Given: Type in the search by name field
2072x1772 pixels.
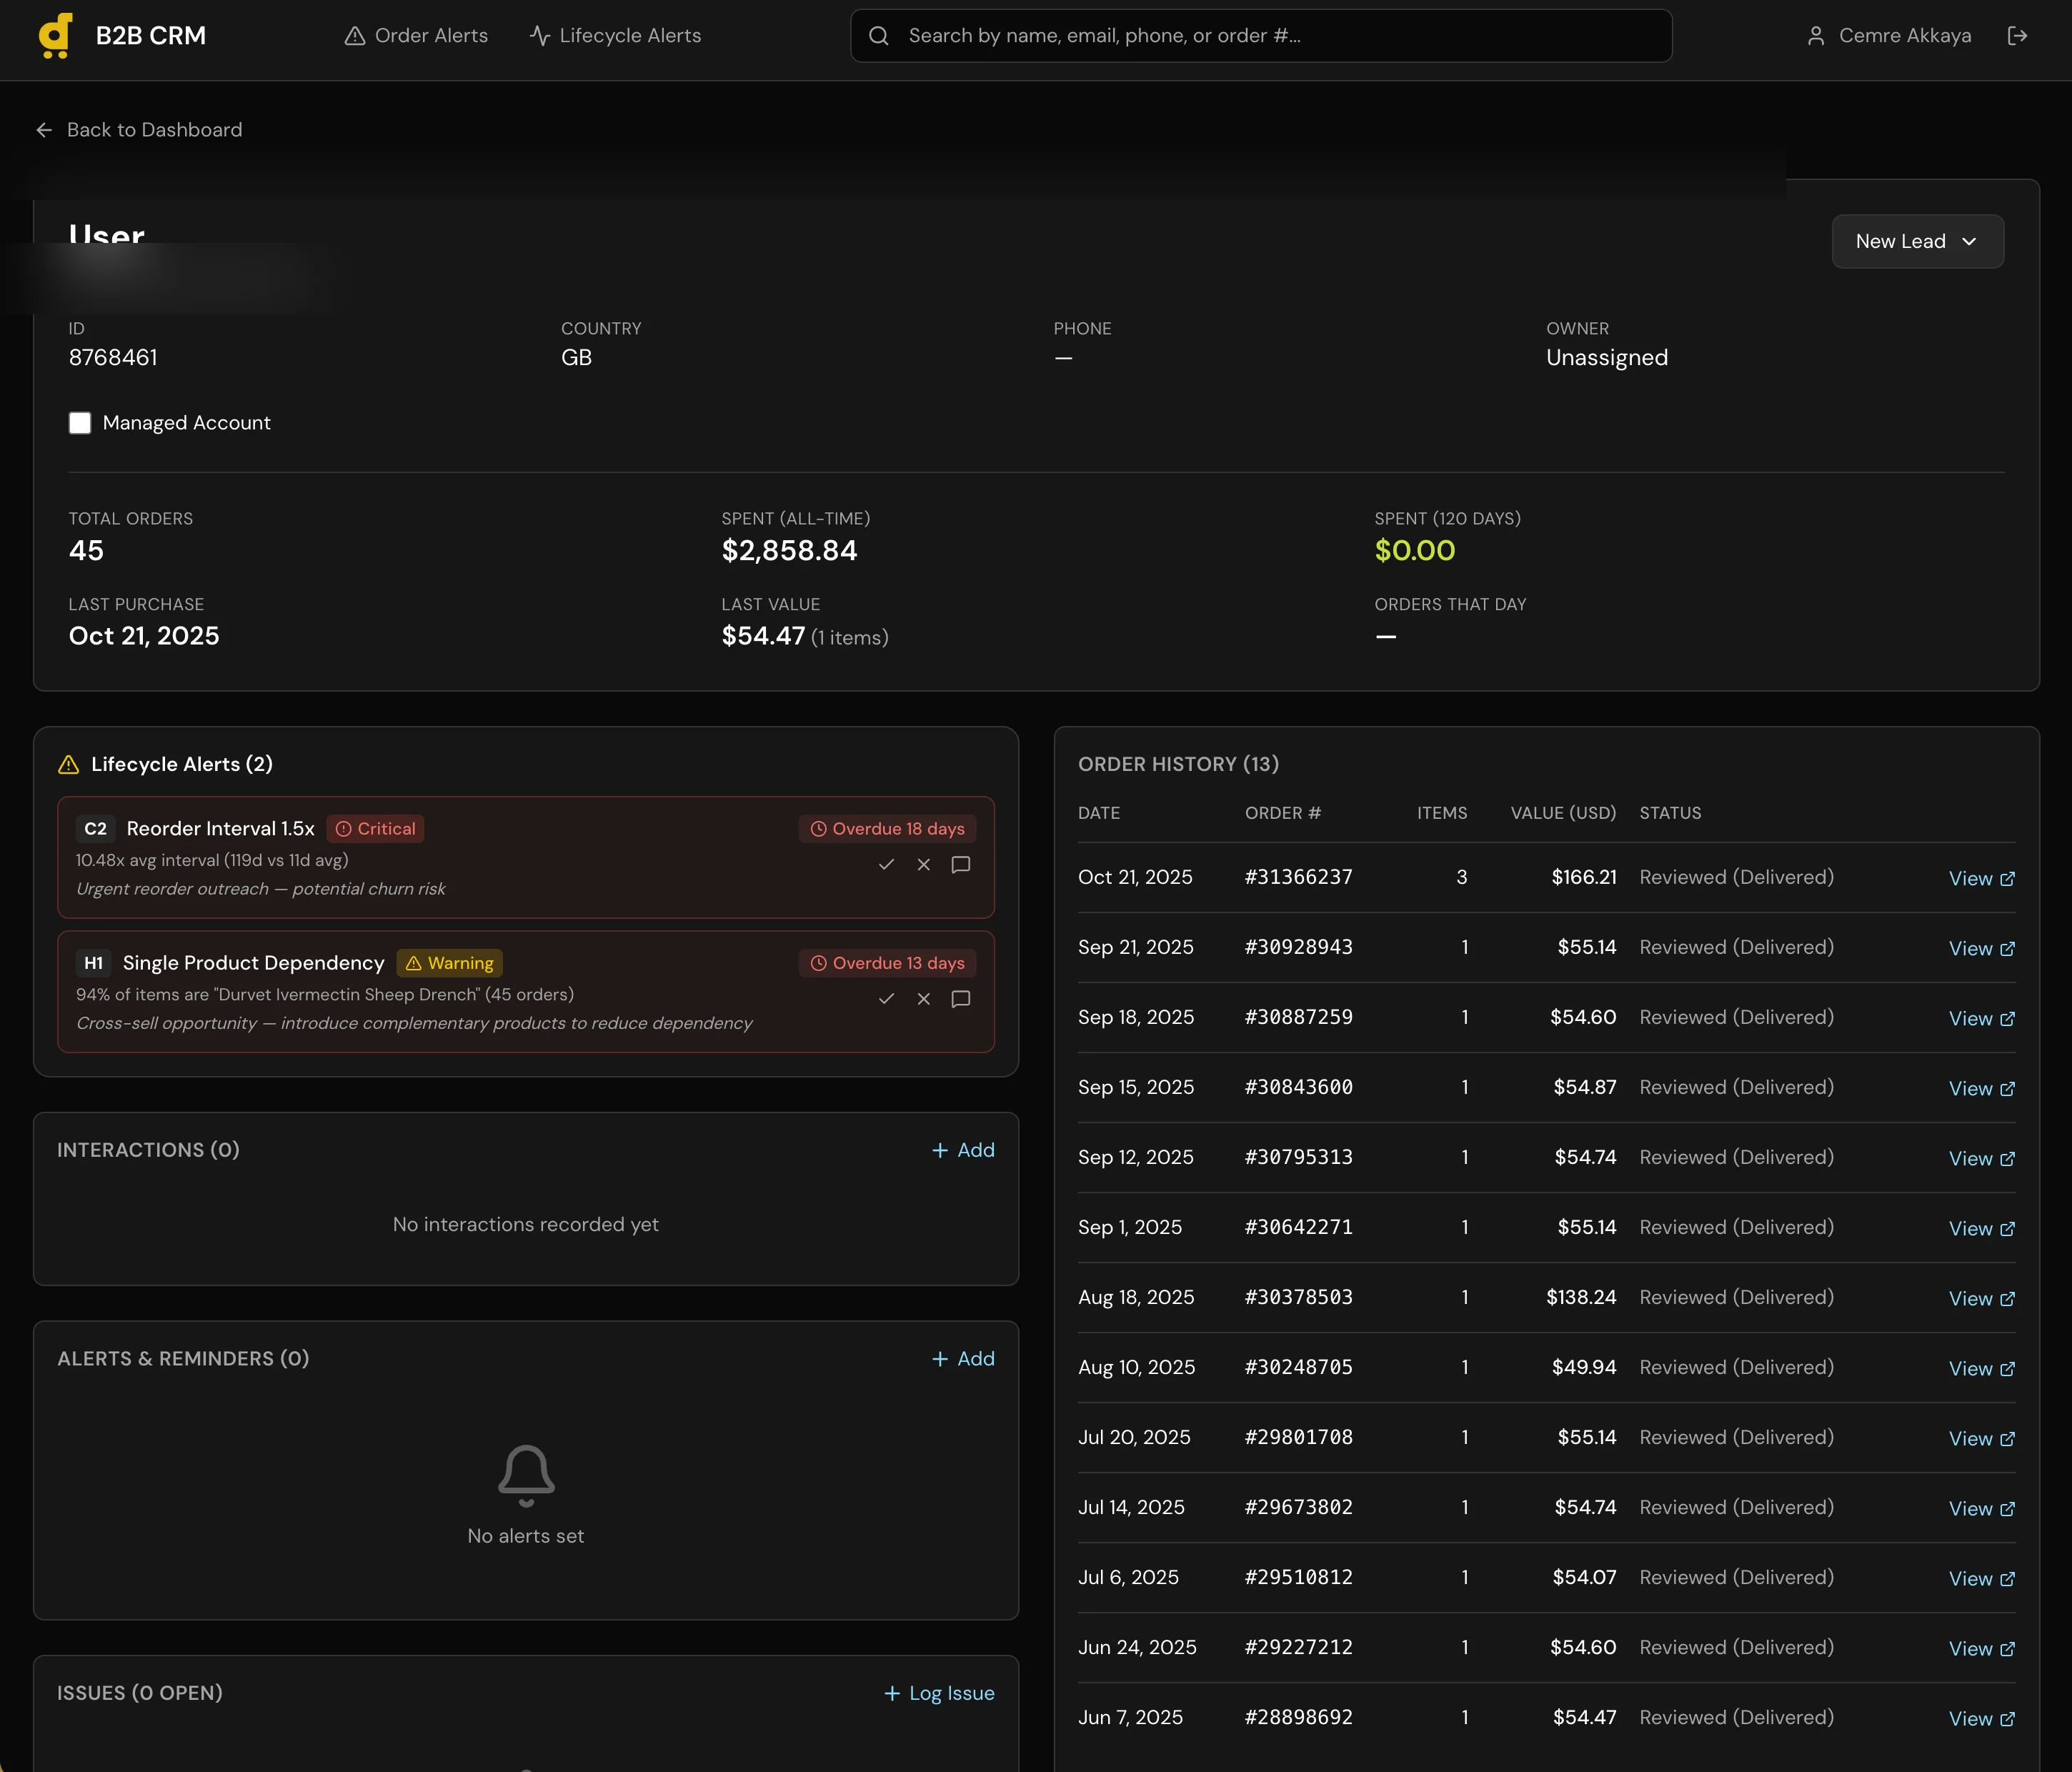Looking at the screenshot, I should click(1260, 35).
